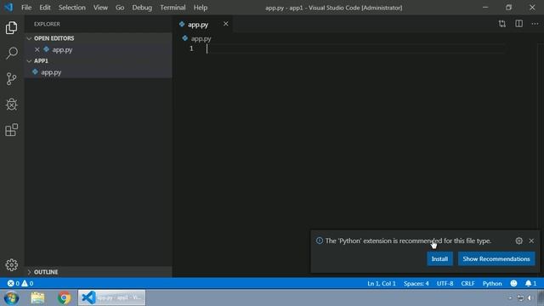
Task: Open the Selection menu
Action: coord(71,8)
